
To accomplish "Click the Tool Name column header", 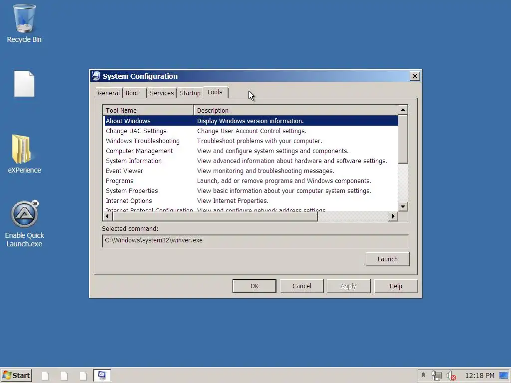I will point(148,110).
